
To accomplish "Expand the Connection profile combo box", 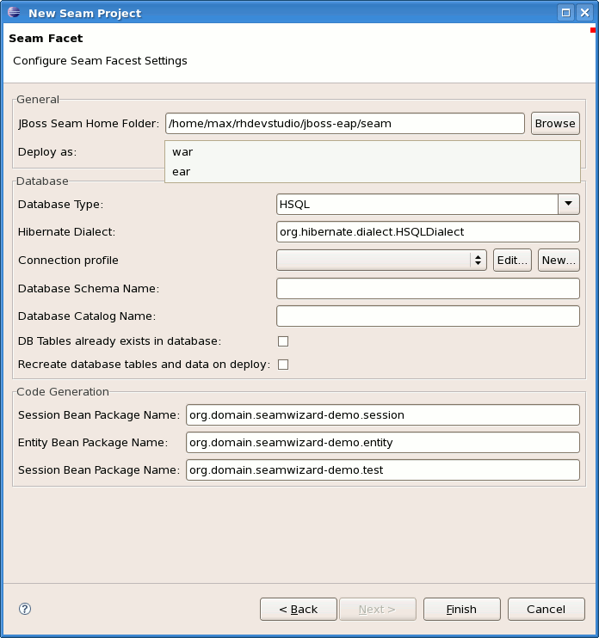I will pyautogui.click(x=381, y=260).
